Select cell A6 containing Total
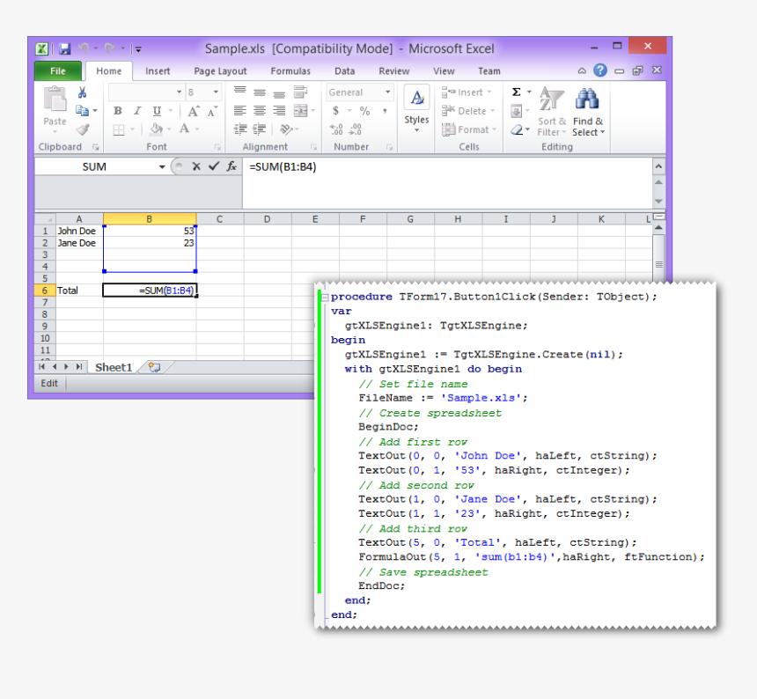Screen dimensions: 757x699 (79, 290)
